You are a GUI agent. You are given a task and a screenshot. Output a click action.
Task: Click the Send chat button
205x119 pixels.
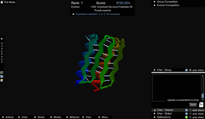click(193, 105)
